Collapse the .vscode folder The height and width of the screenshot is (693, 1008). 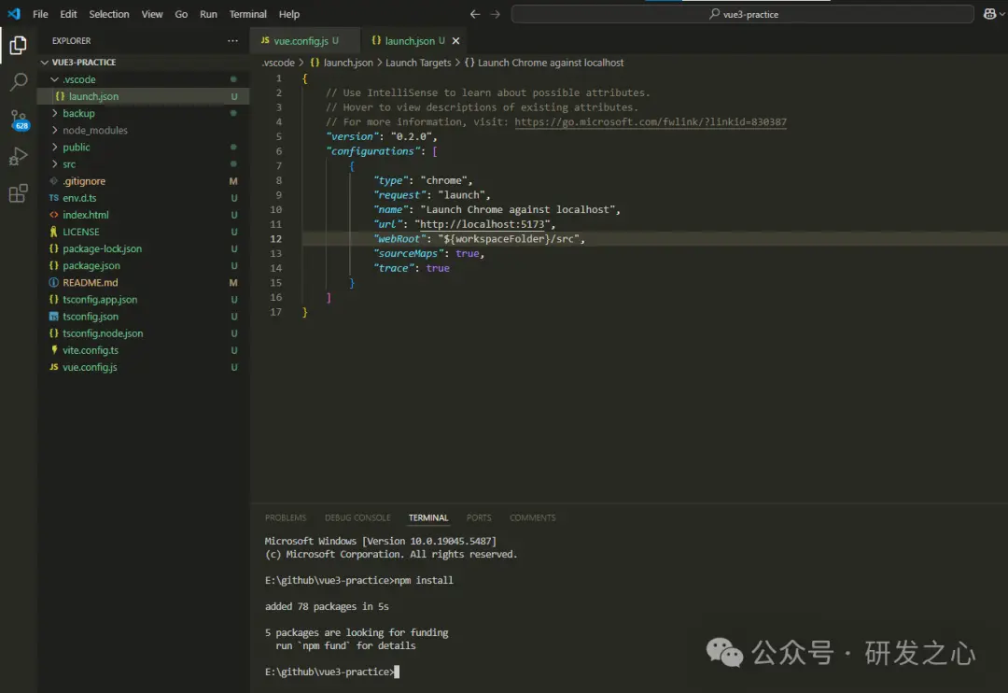click(78, 79)
